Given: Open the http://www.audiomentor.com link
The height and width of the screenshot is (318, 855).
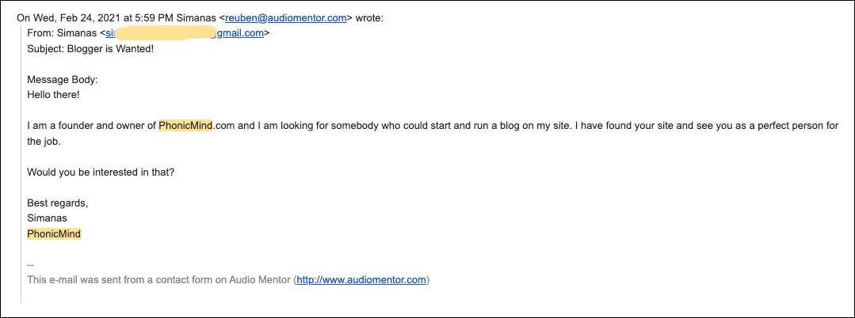Looking at the screenshot, I should coord(361,281).
